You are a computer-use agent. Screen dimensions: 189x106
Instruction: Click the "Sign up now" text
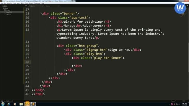120,50
